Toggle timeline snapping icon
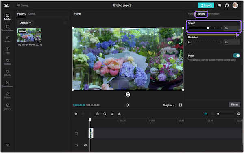The width and height of the screenshot is (244, 153). click(206, 114)
